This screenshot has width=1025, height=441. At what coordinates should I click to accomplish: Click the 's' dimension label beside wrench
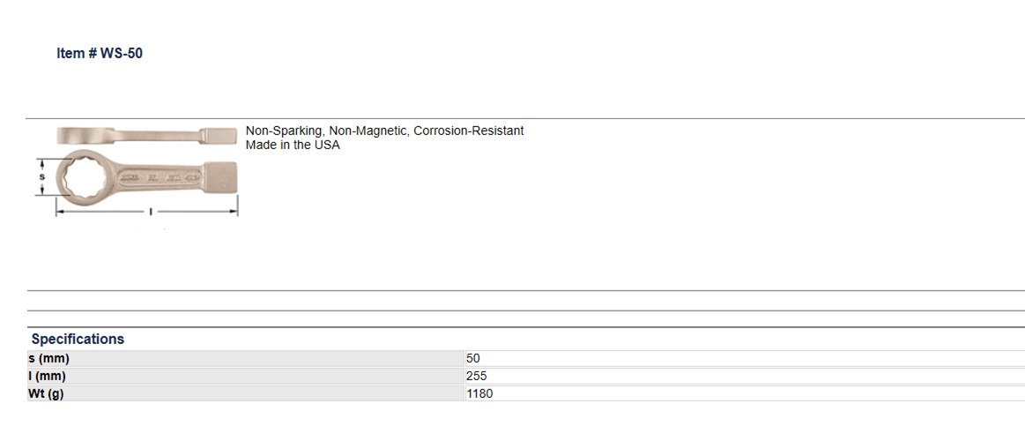41,176
